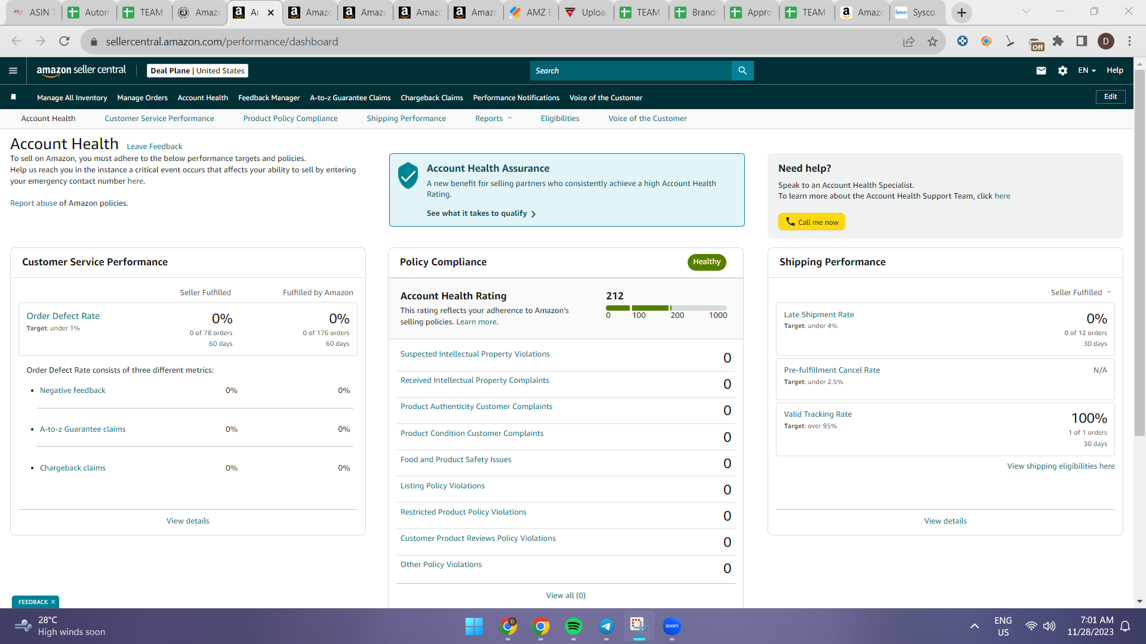Click the Account Health Assurance shield icon

click(408, 175)
